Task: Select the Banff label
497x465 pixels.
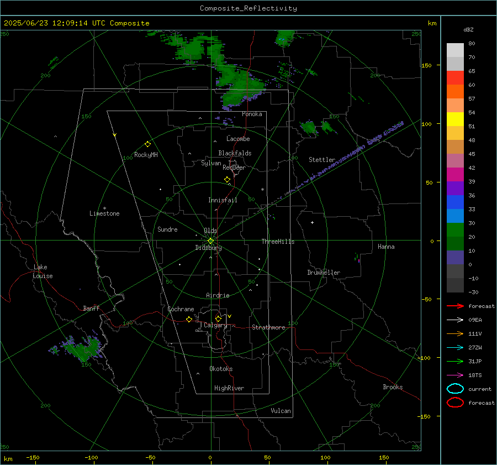Action: click(x=91, y=308)
